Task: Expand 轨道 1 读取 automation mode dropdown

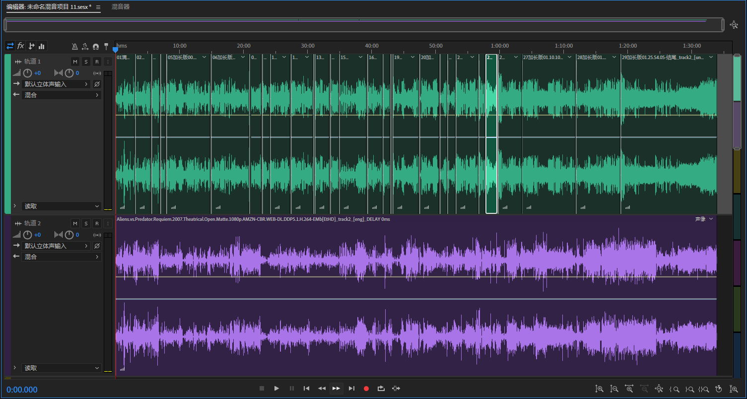Action: tap(61, 206)
